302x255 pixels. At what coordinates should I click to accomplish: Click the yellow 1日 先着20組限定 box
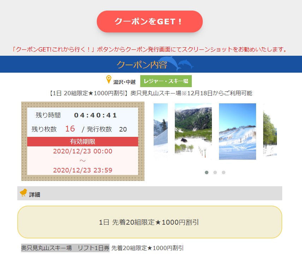[x=149, y=222]
